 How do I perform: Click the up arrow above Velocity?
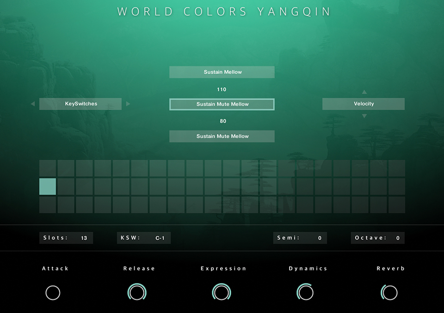(x=364, y=92)
